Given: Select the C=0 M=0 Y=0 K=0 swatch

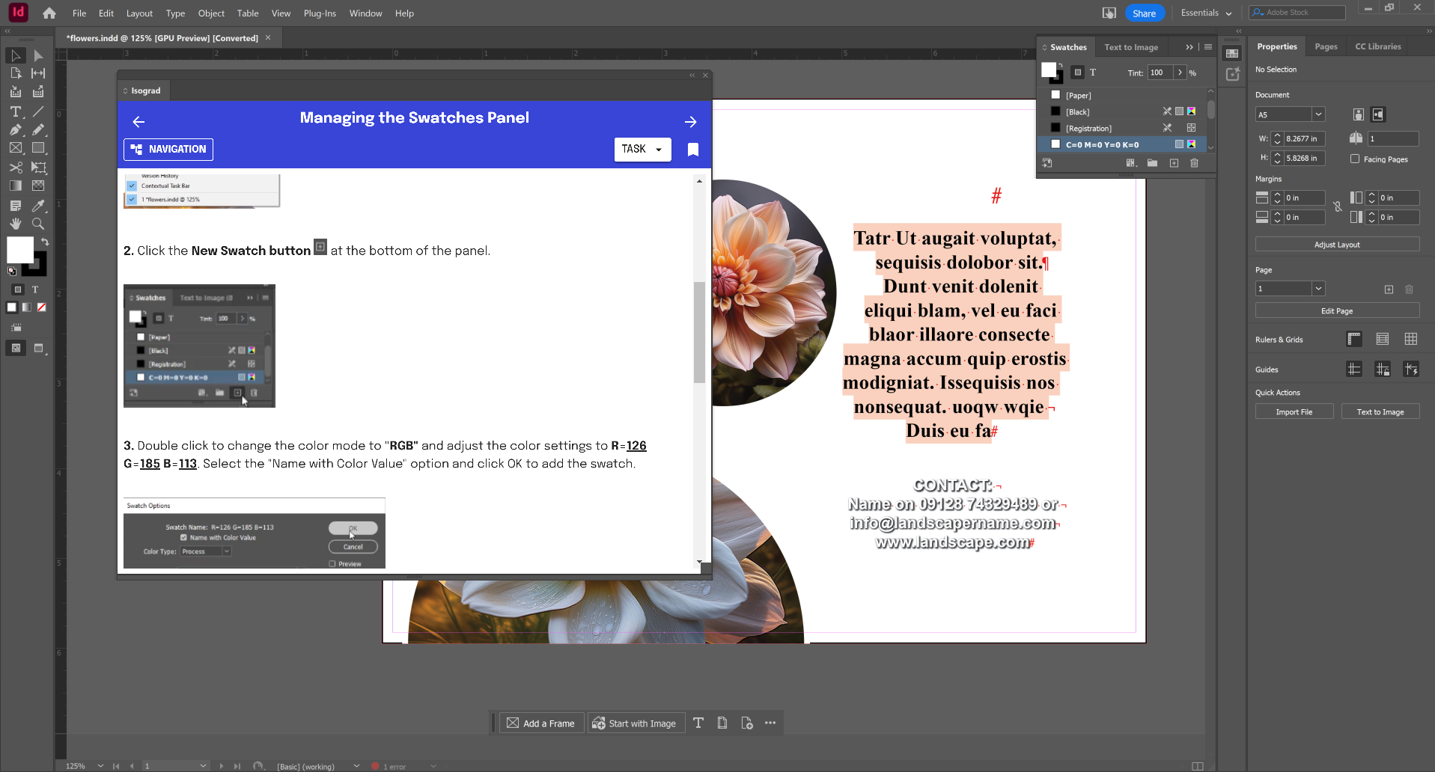Looking at the screenshot, I should coord(1122,144).
